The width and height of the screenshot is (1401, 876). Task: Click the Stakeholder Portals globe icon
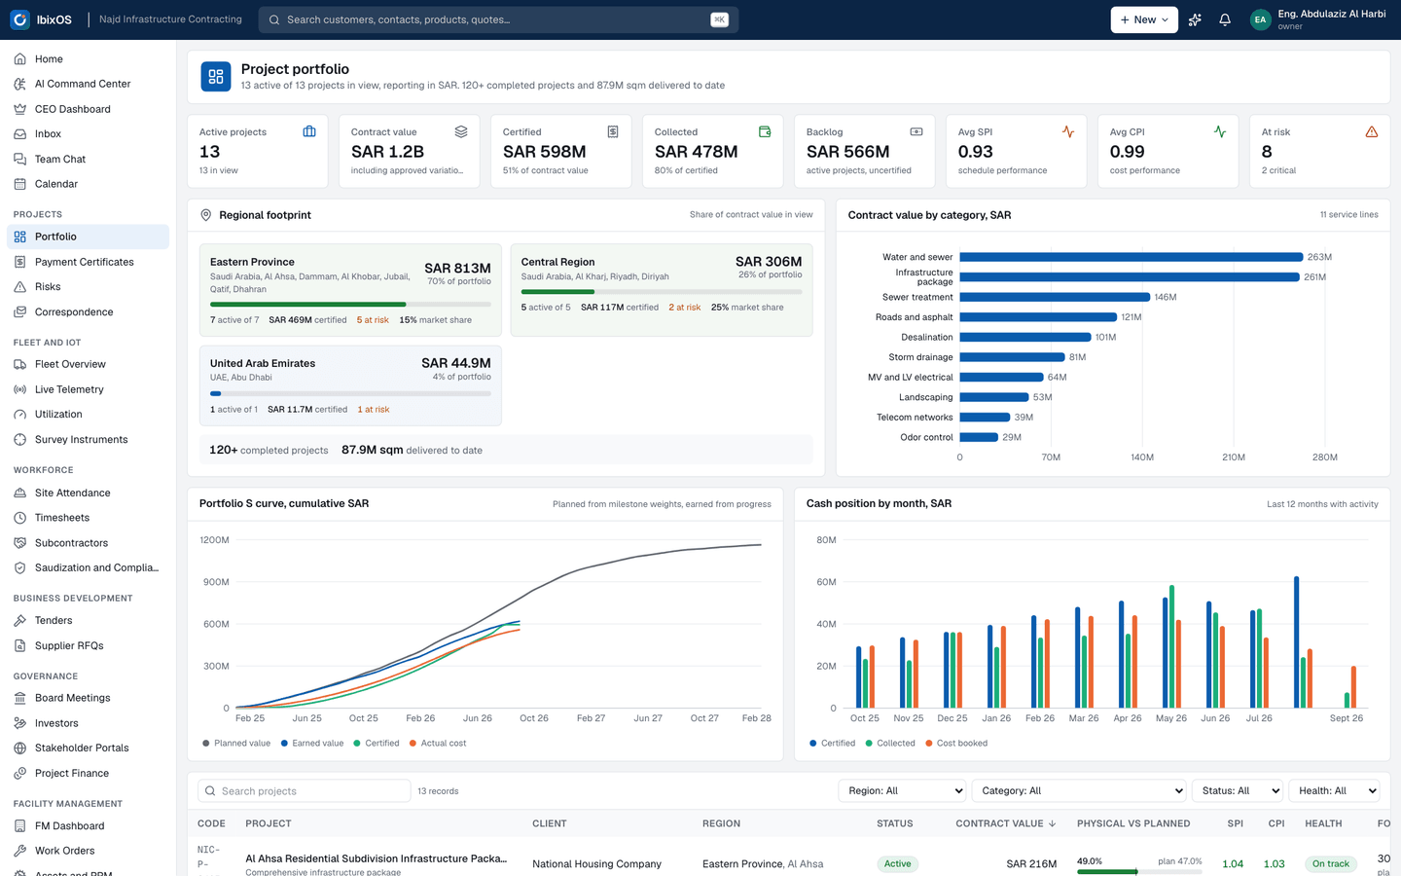(x=19, y=748)
